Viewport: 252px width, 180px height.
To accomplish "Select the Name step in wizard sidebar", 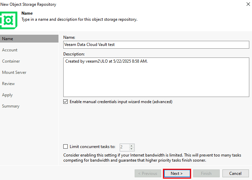I will [29, 39].
